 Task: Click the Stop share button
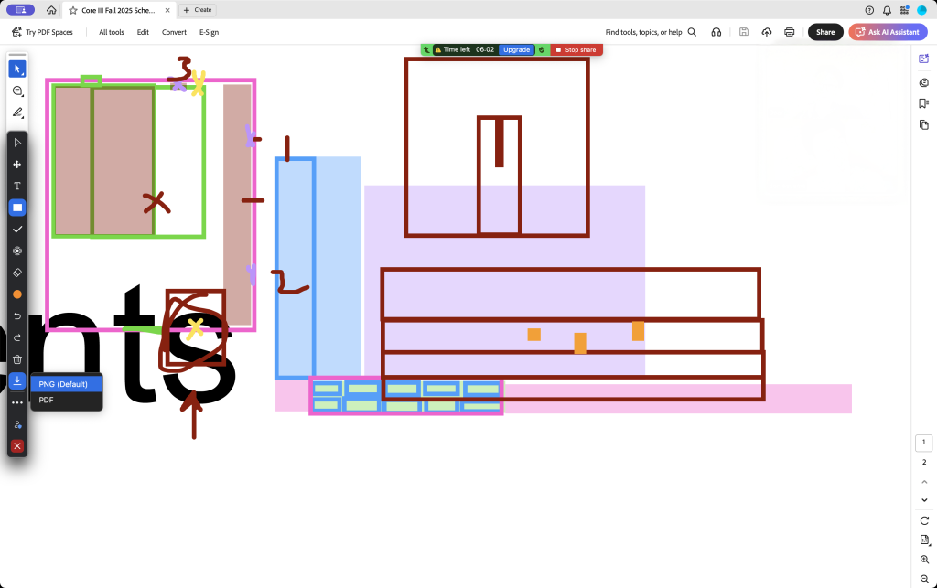[576, 49]
